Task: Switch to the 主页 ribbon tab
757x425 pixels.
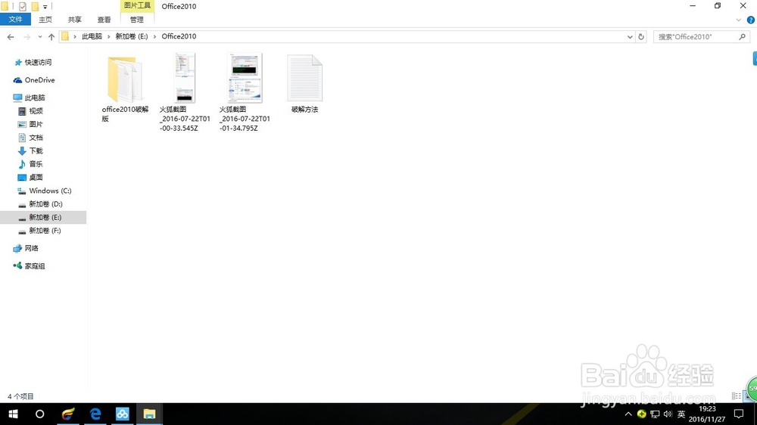Action: pyautogui.click(x=45, y=20)
